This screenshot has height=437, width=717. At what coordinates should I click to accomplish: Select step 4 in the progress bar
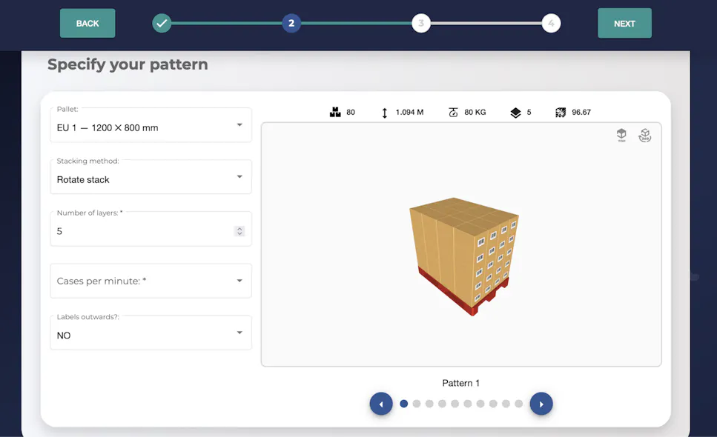[552, 23]
